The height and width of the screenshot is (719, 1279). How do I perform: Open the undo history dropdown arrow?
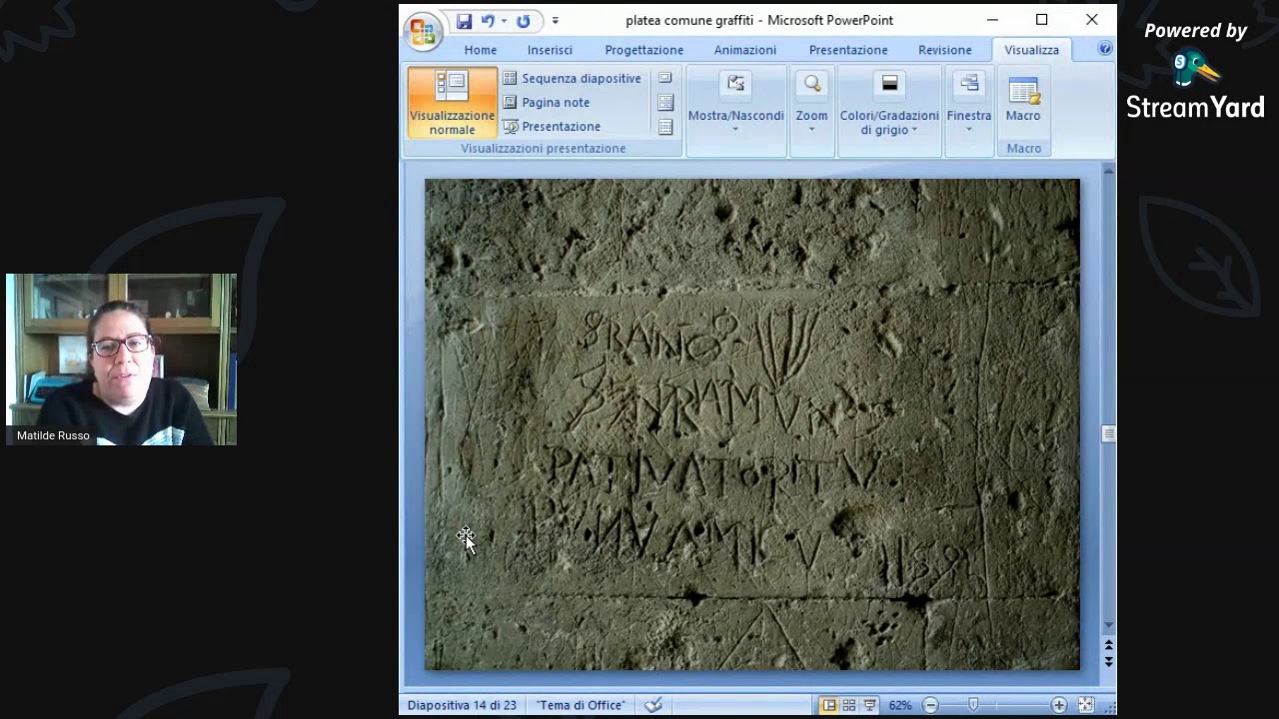tap(504, 21)
